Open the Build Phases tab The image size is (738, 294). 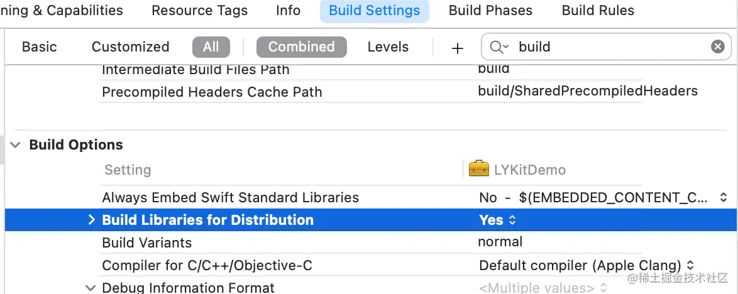[490, 11]
